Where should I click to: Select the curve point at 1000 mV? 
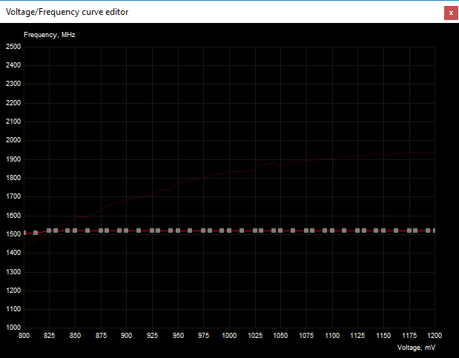click(229, 231)
